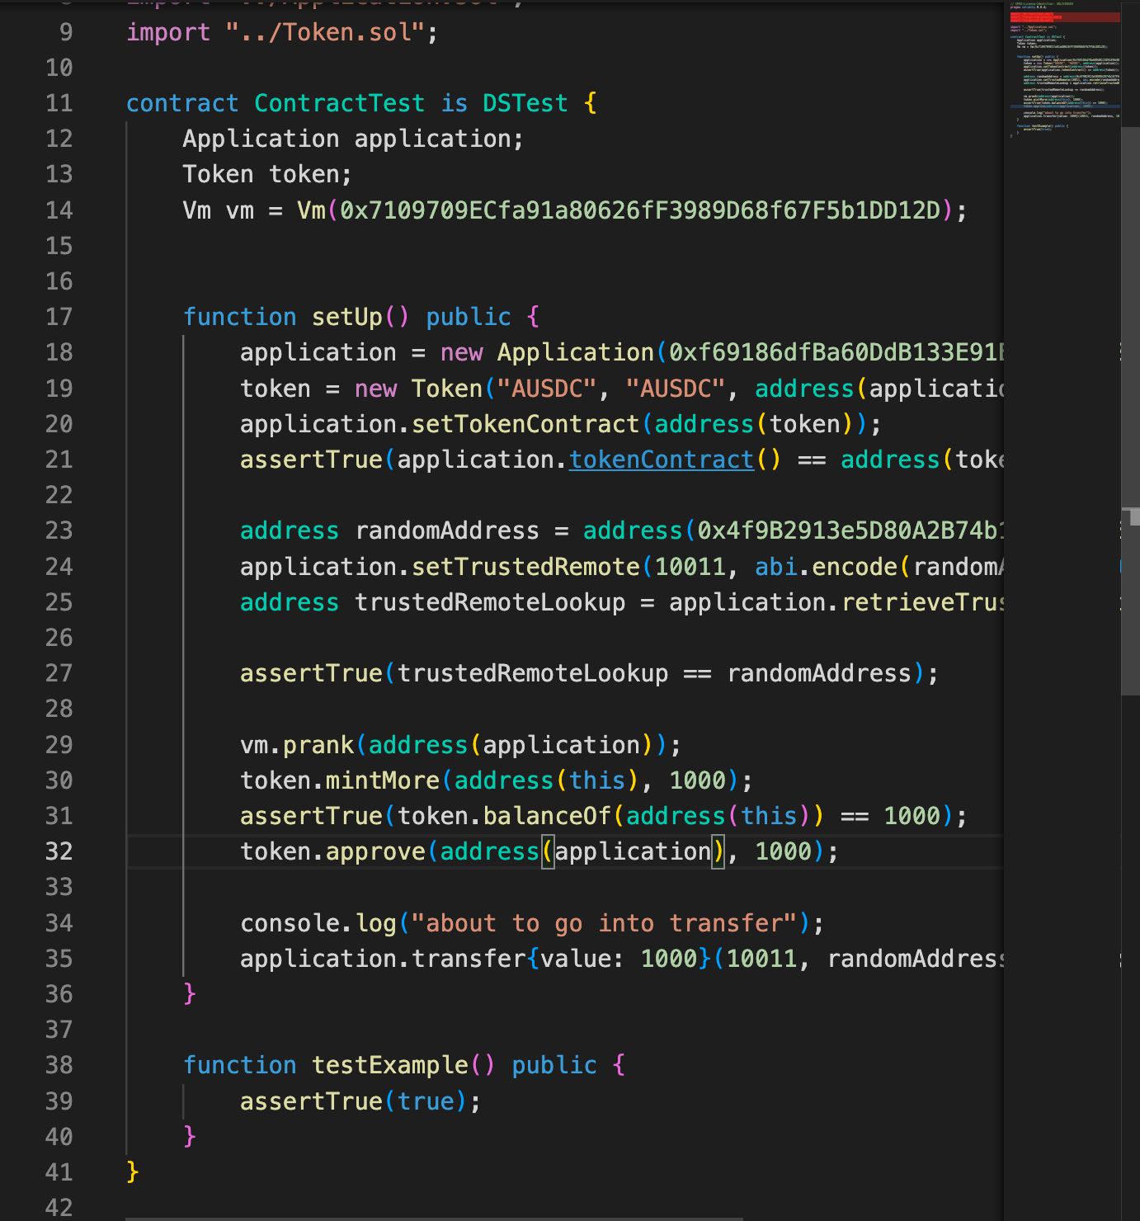Click the pink closing brace on line 36
Screen dimensions: 1140x1221
pyautogui.click(x=190, y=993)
